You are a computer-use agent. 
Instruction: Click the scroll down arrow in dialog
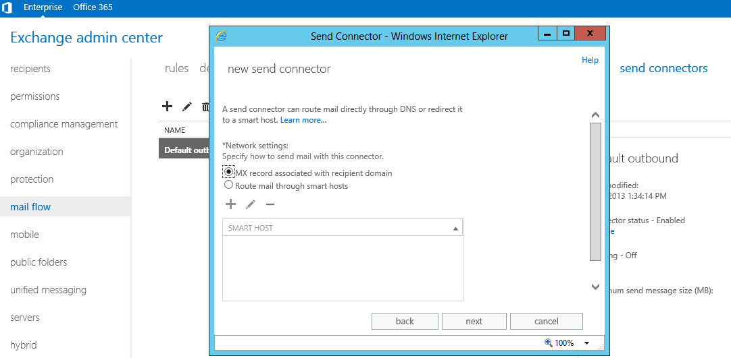pyautogui.click(x=595, y=287)
